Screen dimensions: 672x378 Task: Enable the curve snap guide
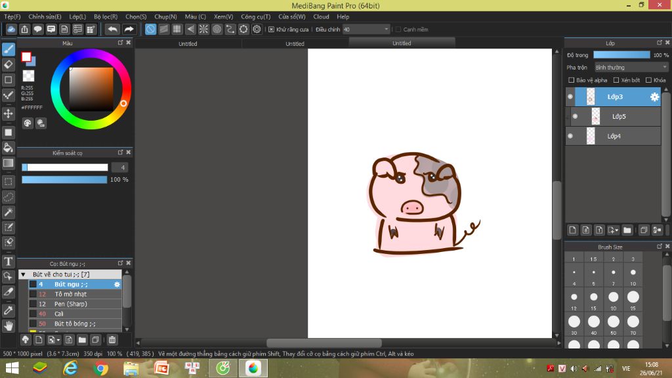230,29
